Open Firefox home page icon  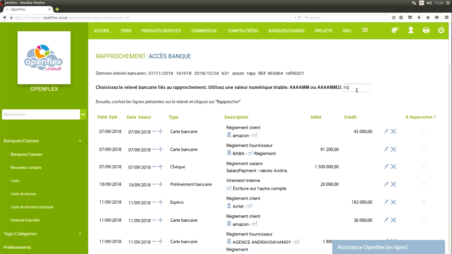428,18
